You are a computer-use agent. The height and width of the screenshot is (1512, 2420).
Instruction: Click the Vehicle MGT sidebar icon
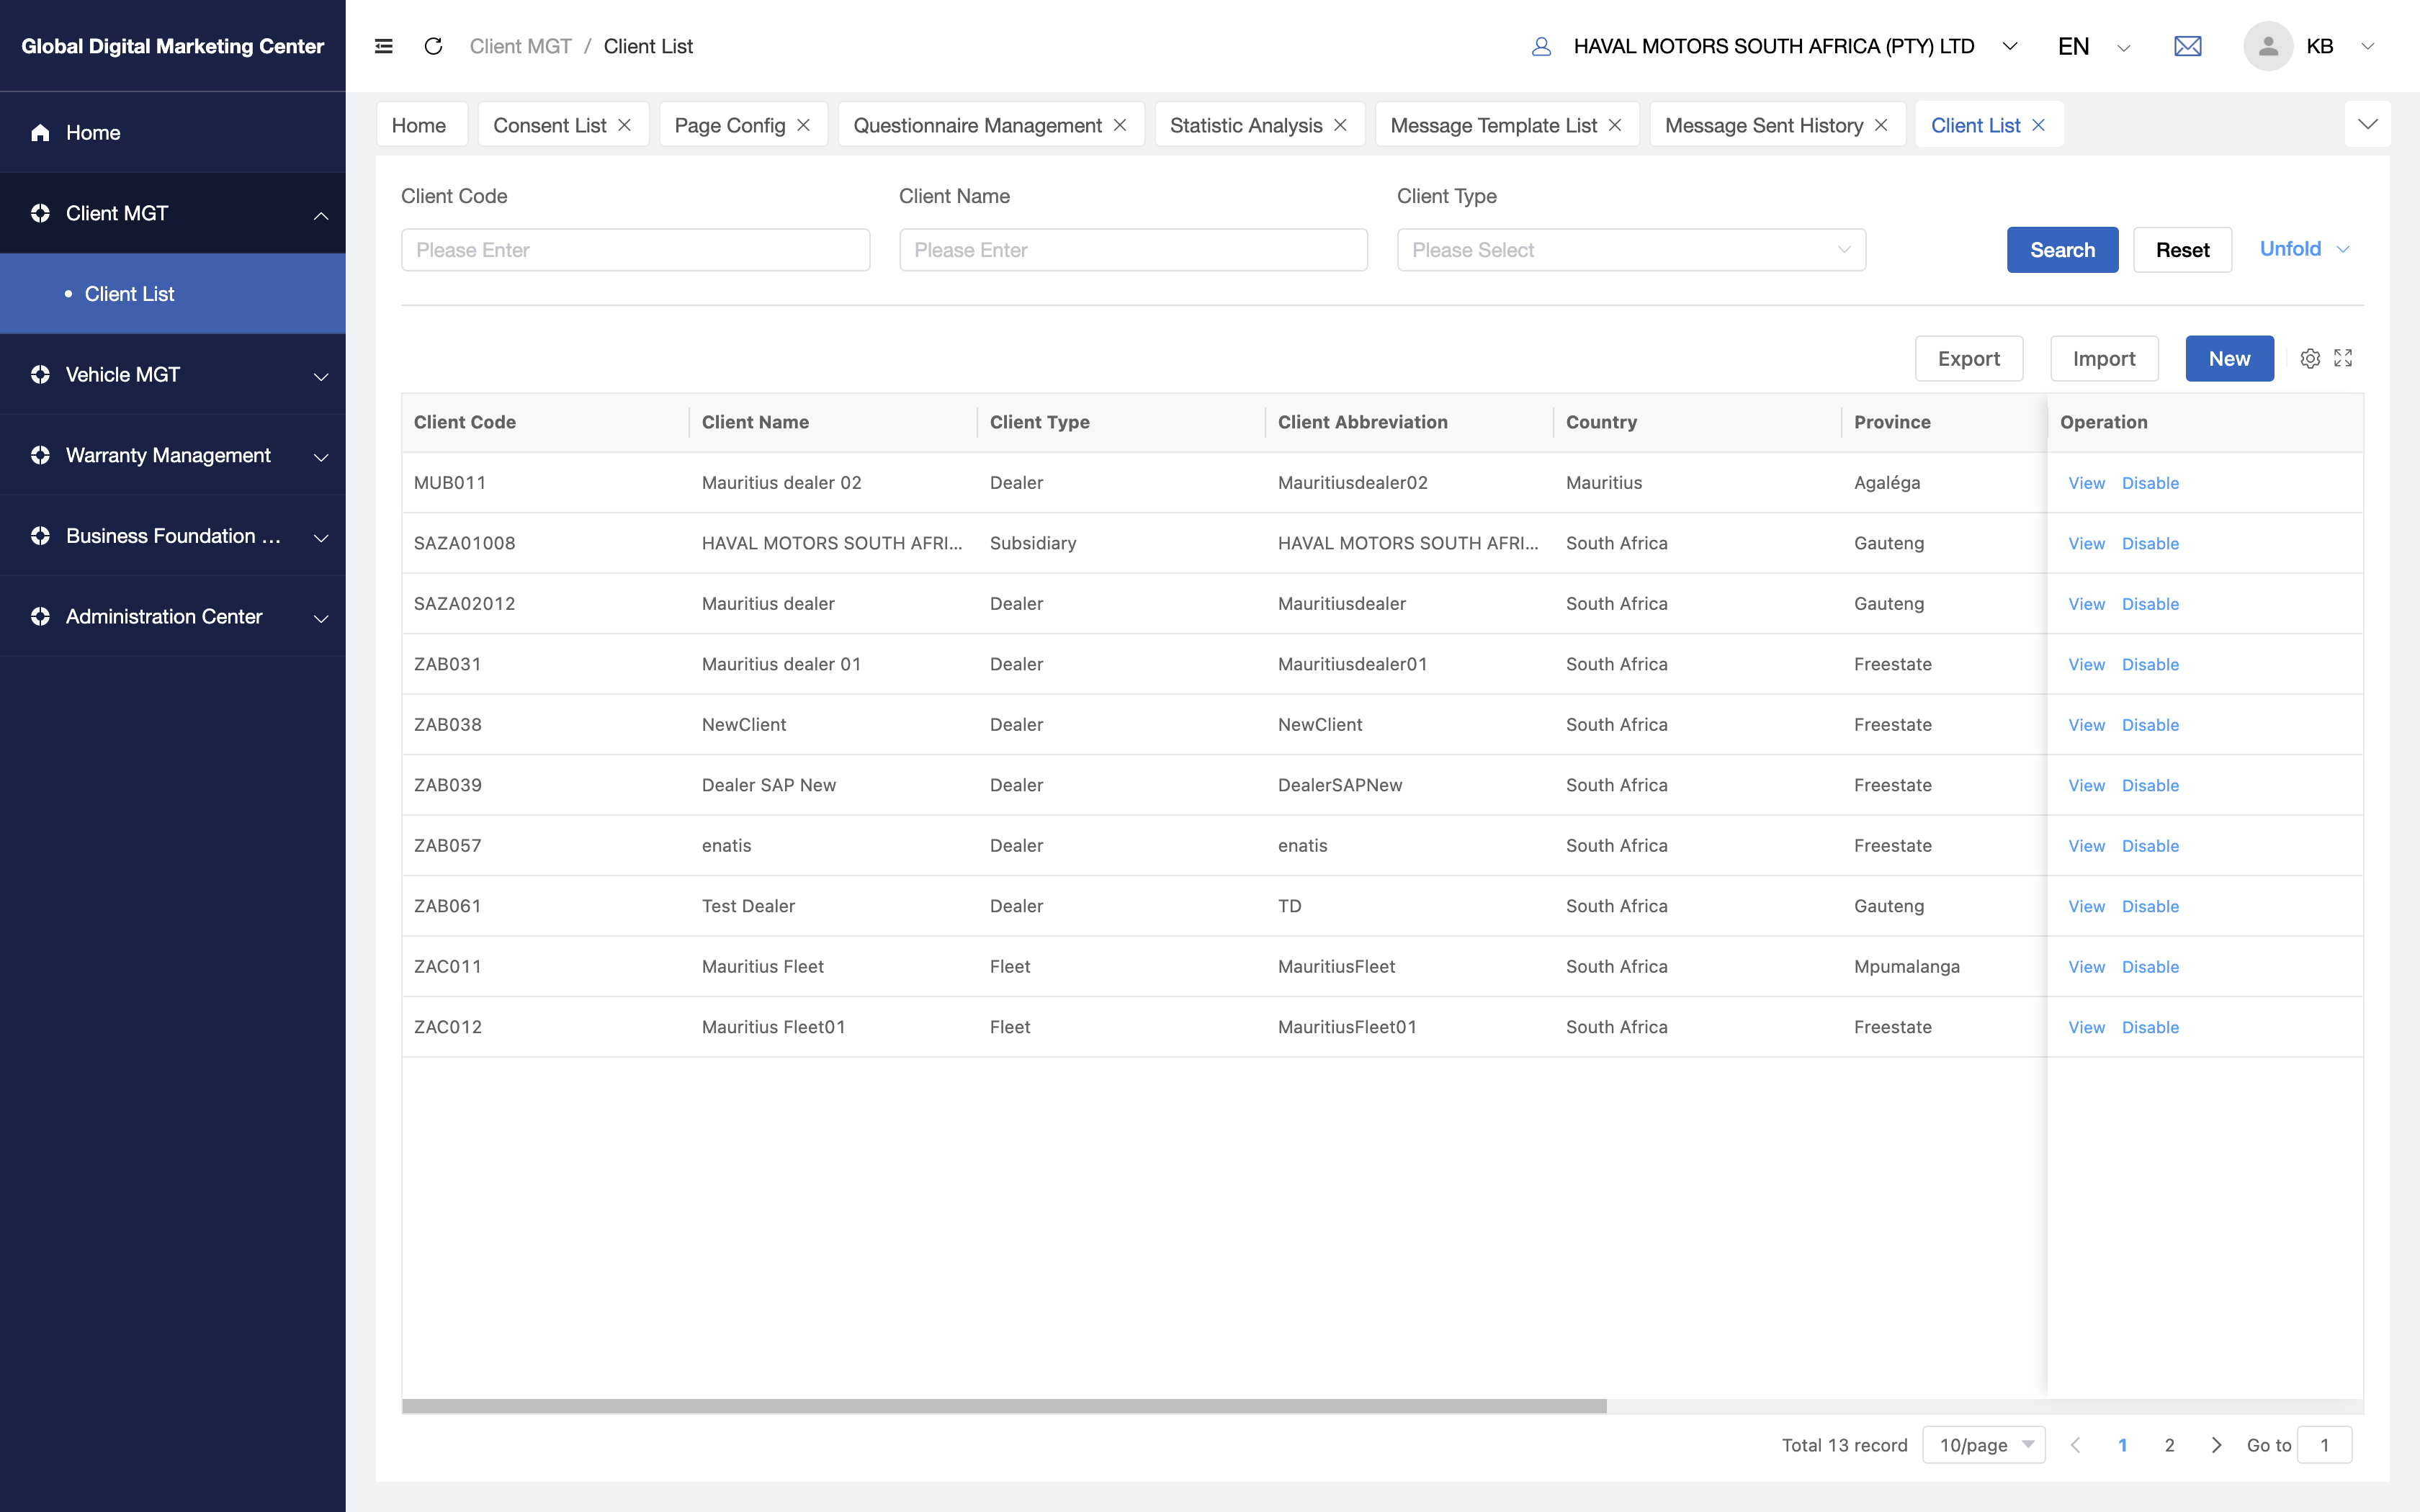pyautogui.click(x=40, y=374)
